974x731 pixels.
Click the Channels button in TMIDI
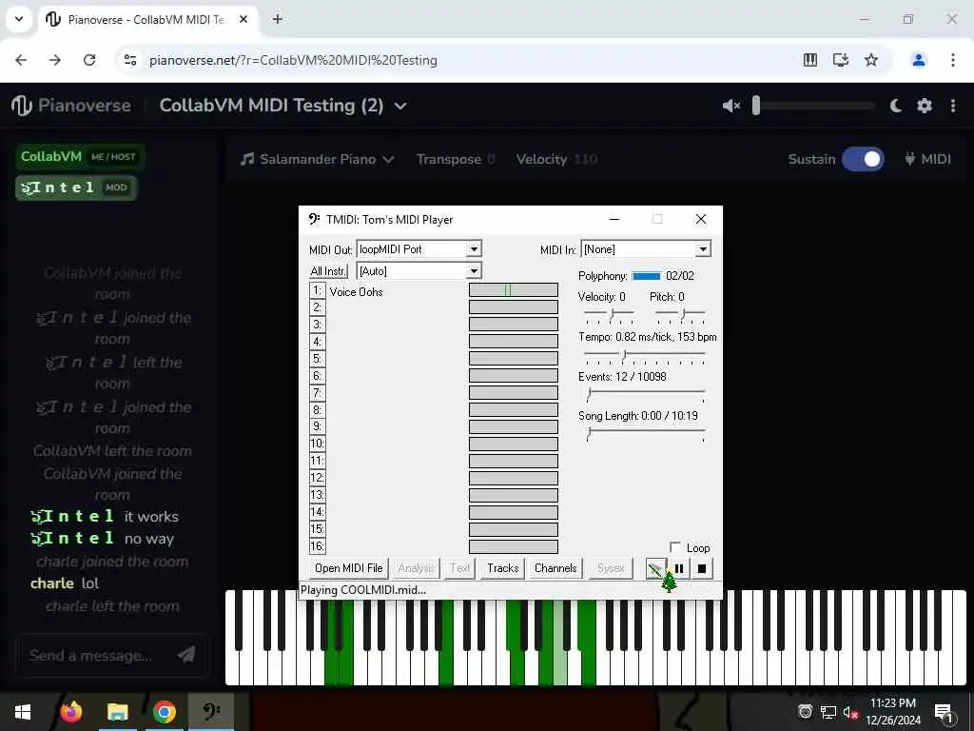pyautogui.click(x=555, y=568)
